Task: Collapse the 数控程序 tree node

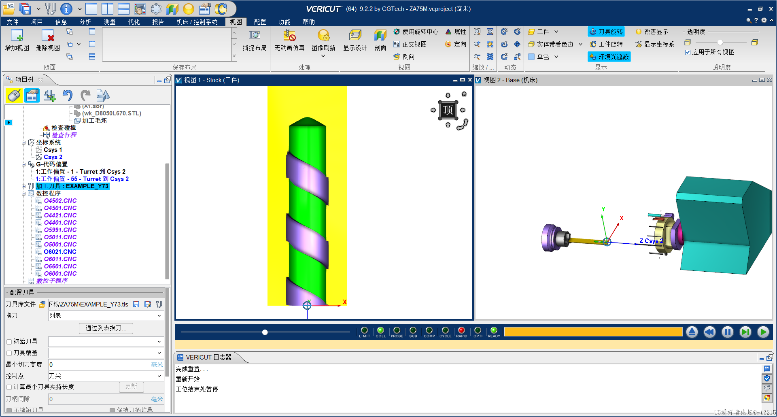Action: 24,194
